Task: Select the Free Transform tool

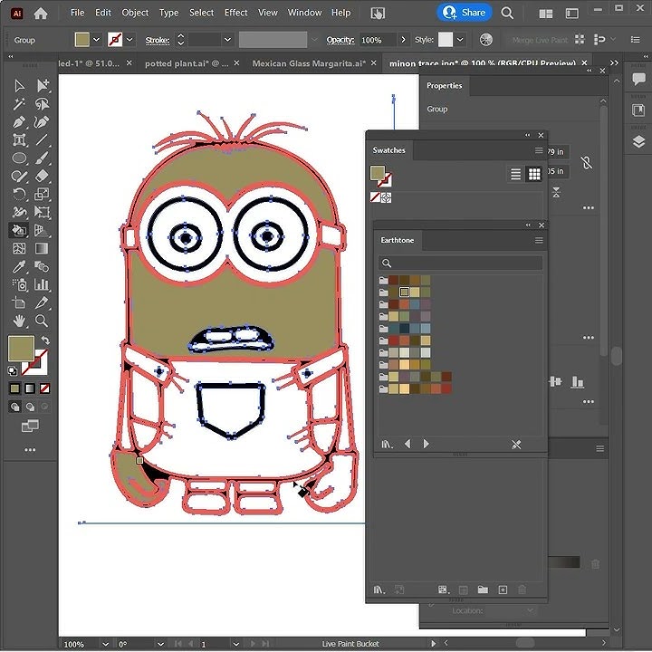Action: [x=42, y=212]
